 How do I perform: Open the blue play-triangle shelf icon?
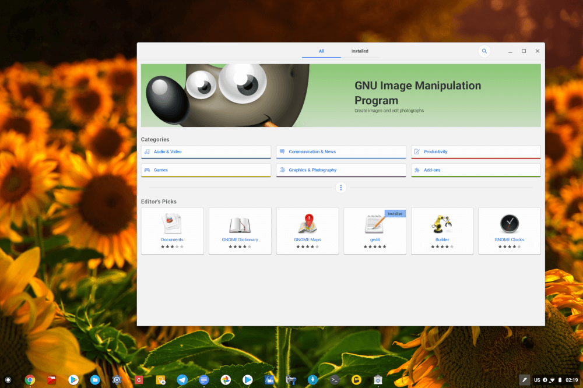(247, 380)
